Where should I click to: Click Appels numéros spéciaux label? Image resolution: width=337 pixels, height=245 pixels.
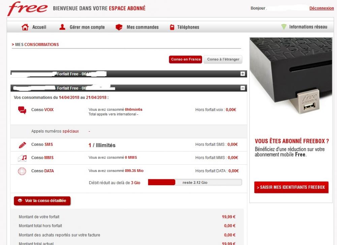[x=55, y=131]
